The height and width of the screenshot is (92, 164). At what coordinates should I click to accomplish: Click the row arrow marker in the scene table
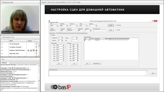85,40
